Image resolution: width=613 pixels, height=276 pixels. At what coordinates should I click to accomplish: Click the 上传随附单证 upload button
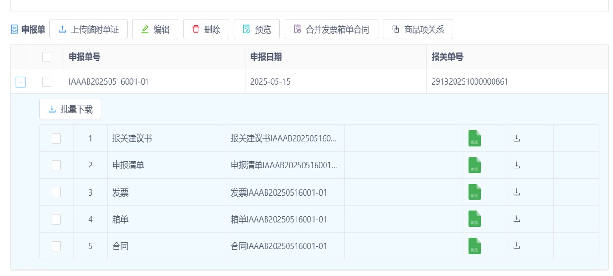click(89, 29)
